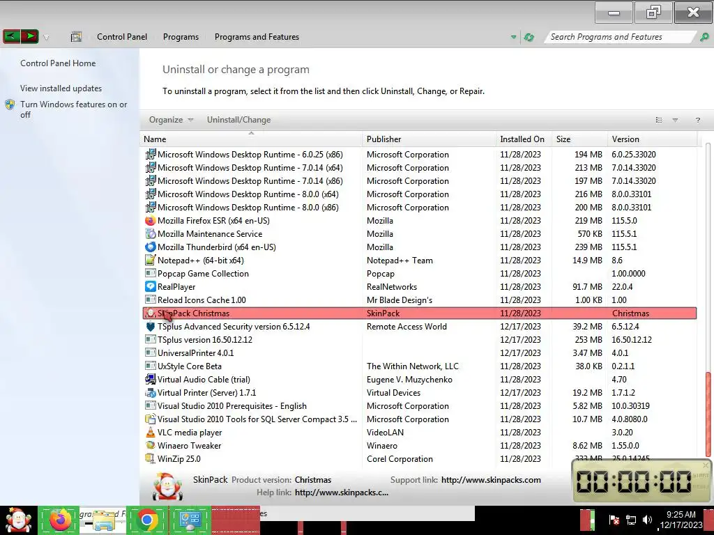This screenshot has height=535, width=714.
Task: Open the Control Panel taskbar icon
Action: (190, 520)
